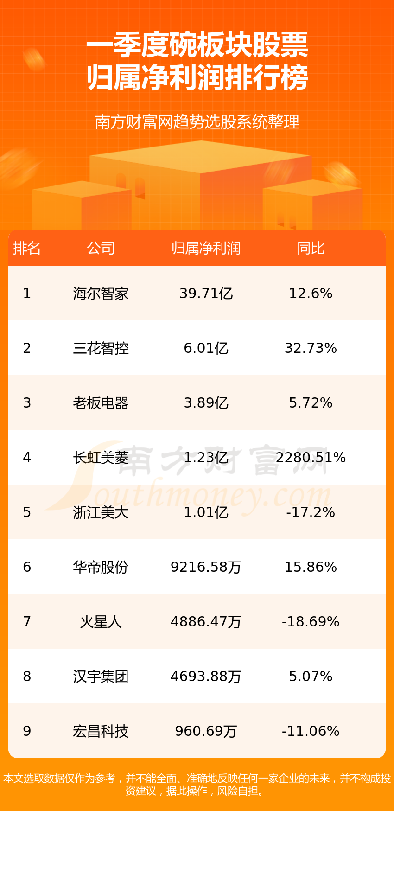Select company name 三花智控
The image size is (394, 881).
coord(101,348)
